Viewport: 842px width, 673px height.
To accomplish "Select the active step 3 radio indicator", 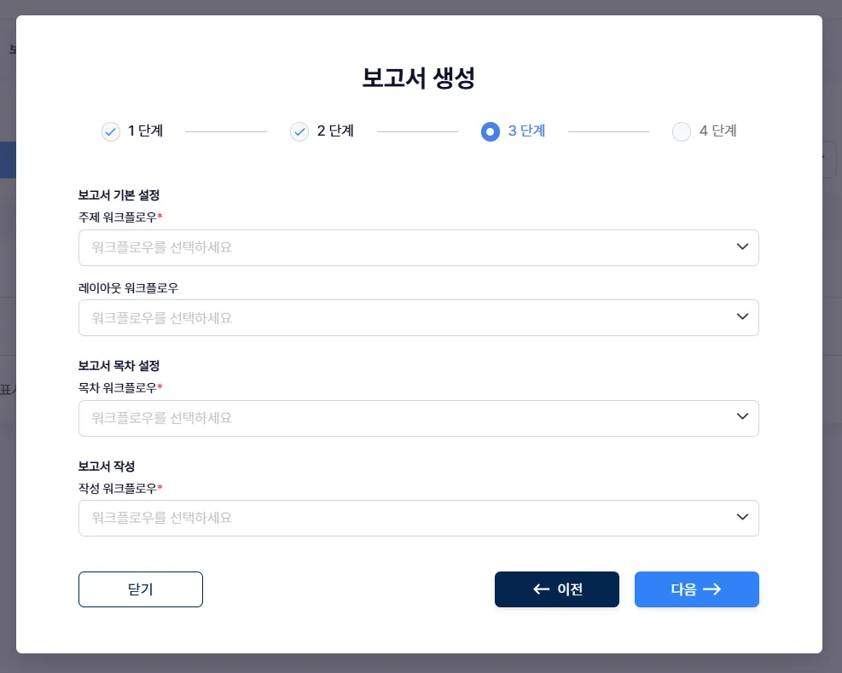I will pyautogui.click(x=491, y=131).
